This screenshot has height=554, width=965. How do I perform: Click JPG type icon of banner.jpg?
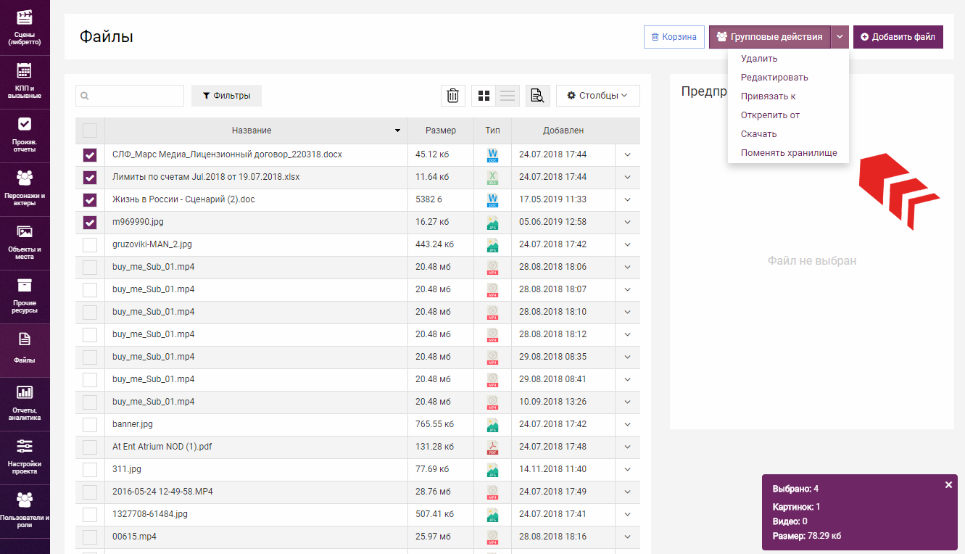[x=492, y=424]
